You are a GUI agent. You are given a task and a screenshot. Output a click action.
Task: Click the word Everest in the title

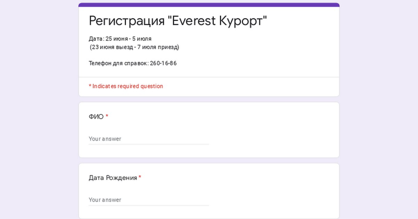(x=189, y=21)
